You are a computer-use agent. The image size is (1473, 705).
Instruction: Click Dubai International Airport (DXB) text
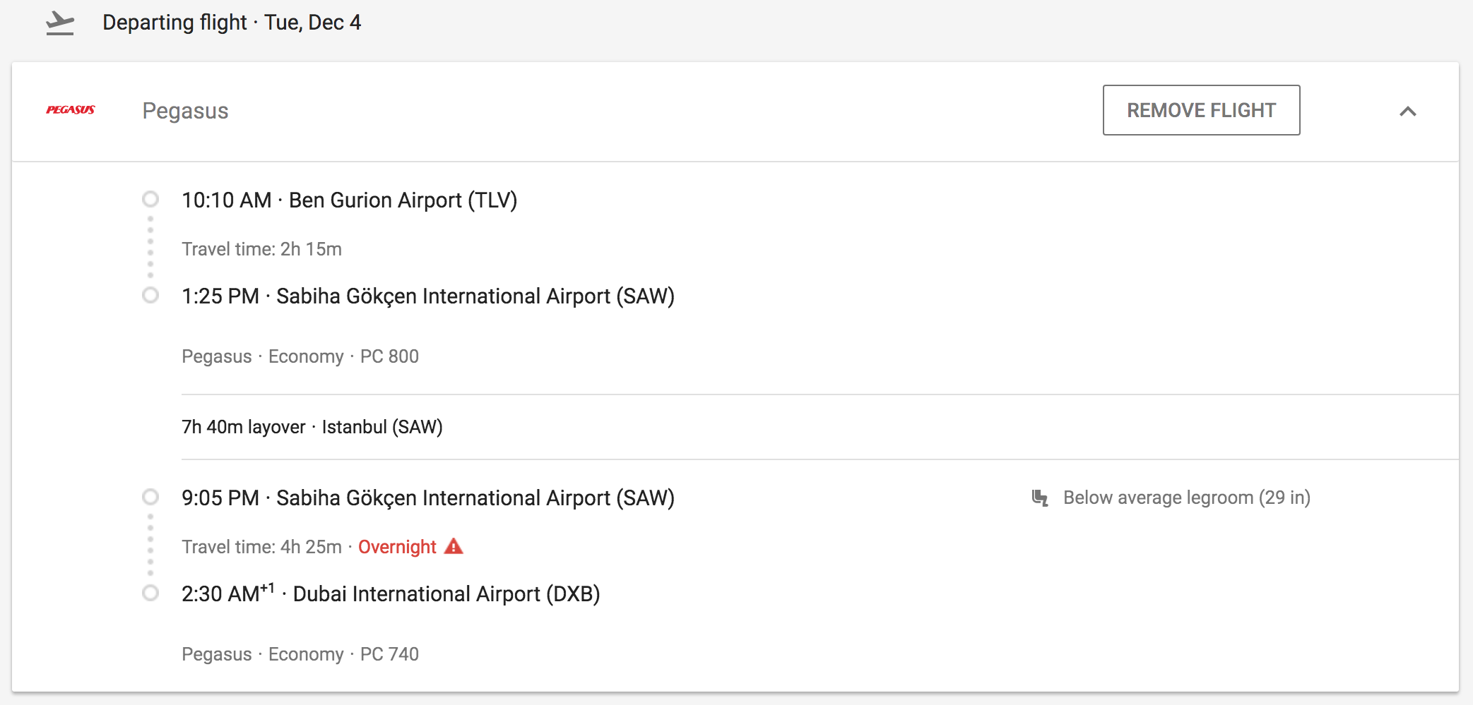point(446,594)
